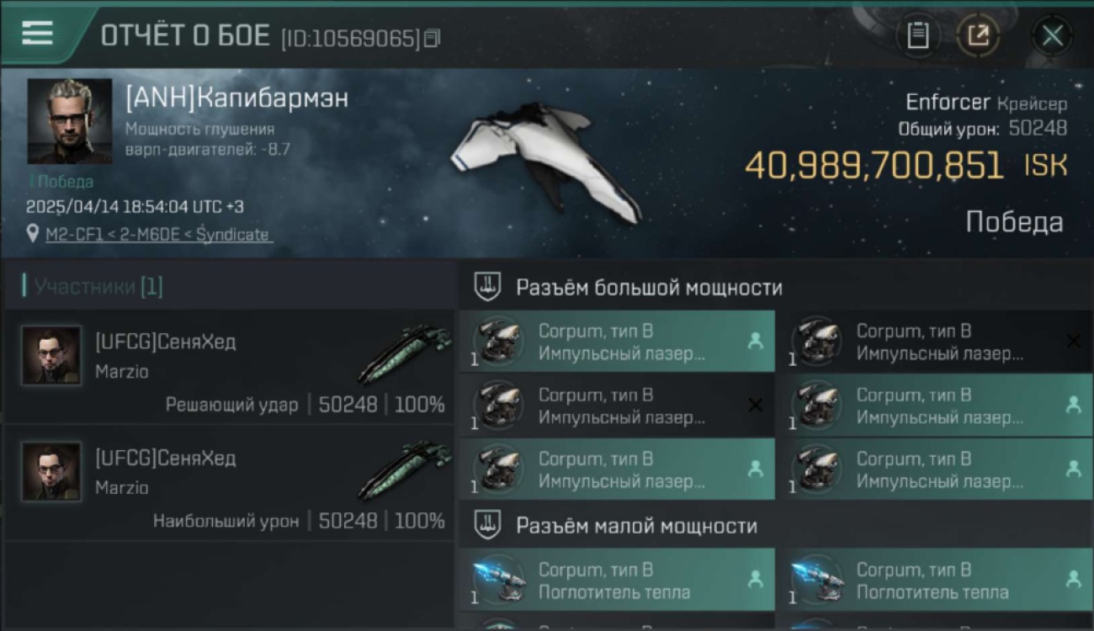
Task: Open the clipboard icon in the header
Action: pyautogui.click(x=918, y=35)
